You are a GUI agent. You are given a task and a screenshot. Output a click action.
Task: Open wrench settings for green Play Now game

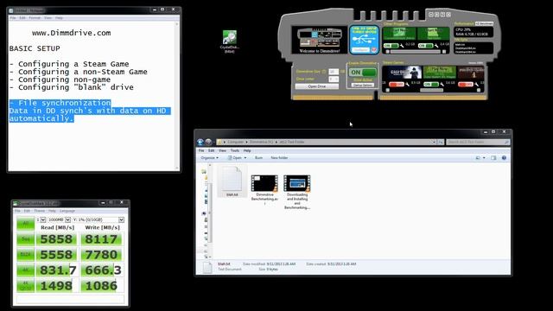click(x=442, y=85)
